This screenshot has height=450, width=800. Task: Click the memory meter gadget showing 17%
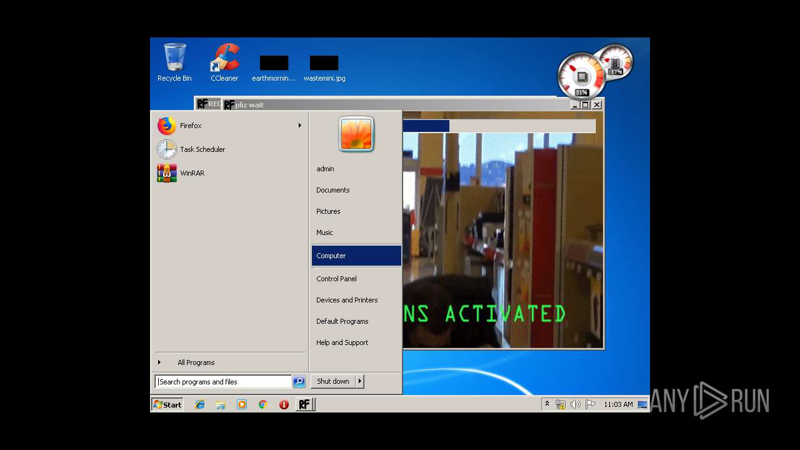point(616,62)
